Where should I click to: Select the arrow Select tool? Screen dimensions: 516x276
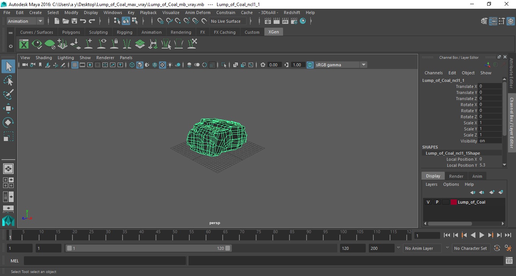click(x=8, y=66)
